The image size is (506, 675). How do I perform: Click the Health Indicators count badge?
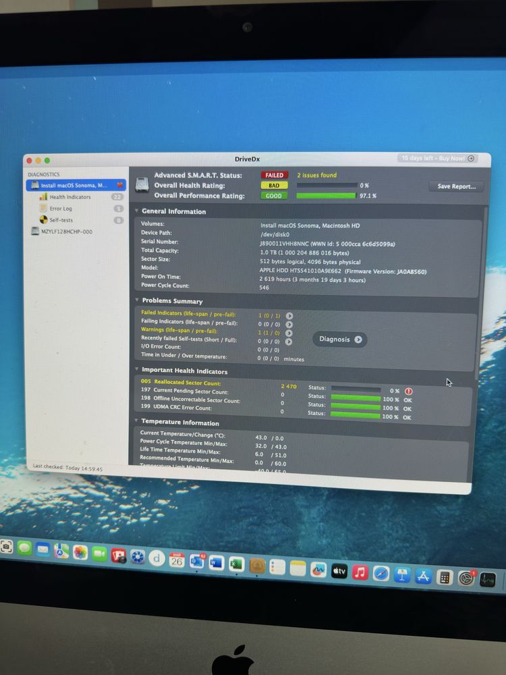117,196
